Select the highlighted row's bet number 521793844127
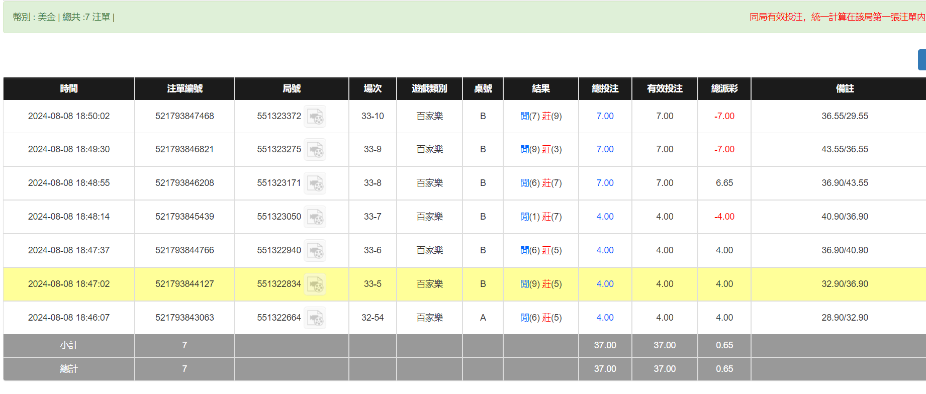 click(x=184, y=284)
